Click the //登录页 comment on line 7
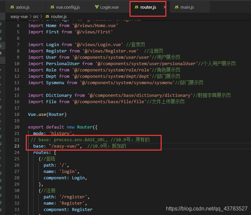The height and width of the screenshot is (215, 251). pyautogui.click(x=136, y=45)
